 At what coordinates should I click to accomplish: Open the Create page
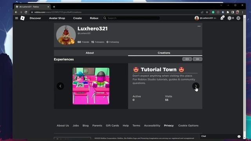point(78,18)
